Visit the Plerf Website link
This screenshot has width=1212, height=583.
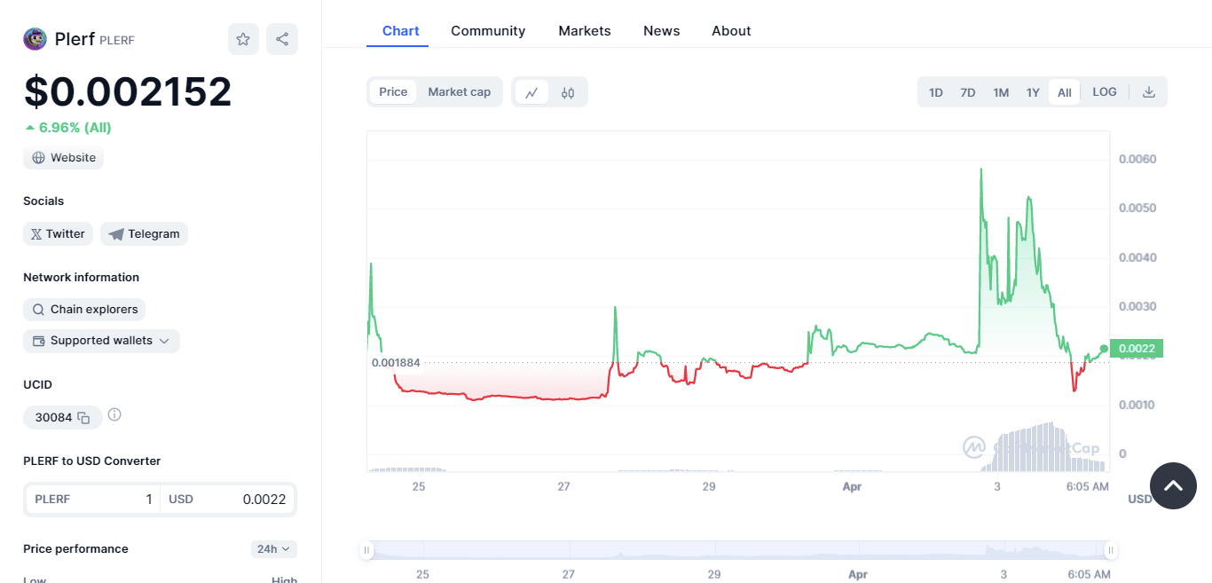(64, 158)
